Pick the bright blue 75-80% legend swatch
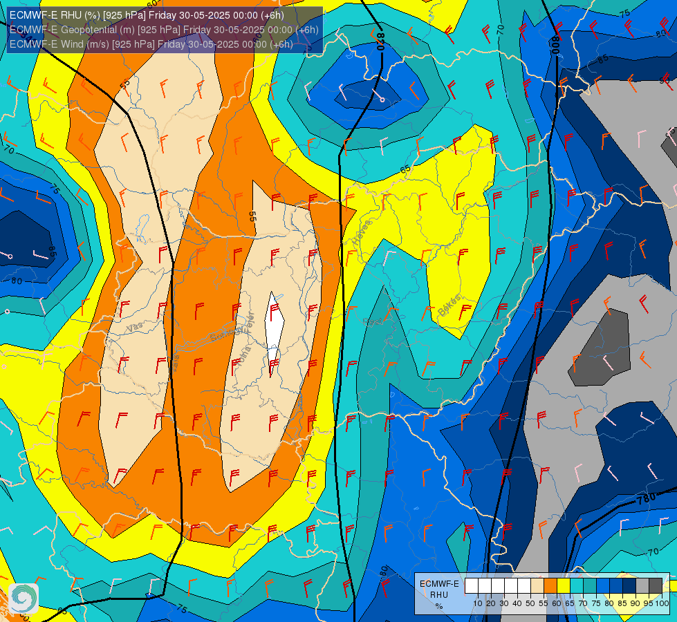677x622 pixels. point(603,585)
